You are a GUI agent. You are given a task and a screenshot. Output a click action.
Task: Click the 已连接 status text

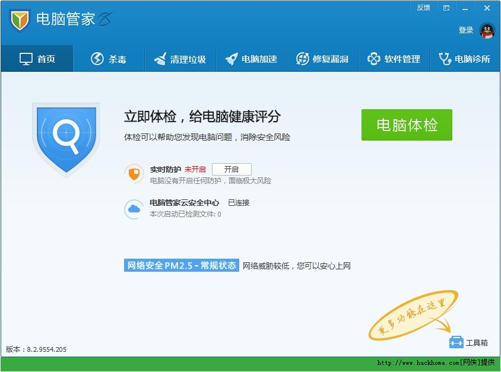[x=239, y=202]
